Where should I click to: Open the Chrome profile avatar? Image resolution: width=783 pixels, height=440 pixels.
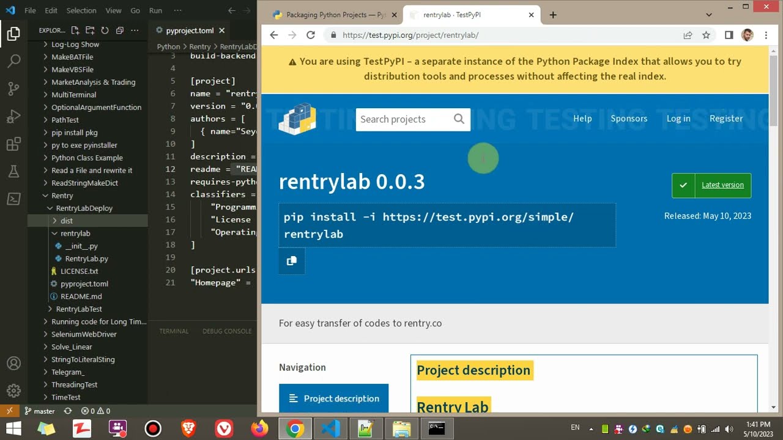747,35
